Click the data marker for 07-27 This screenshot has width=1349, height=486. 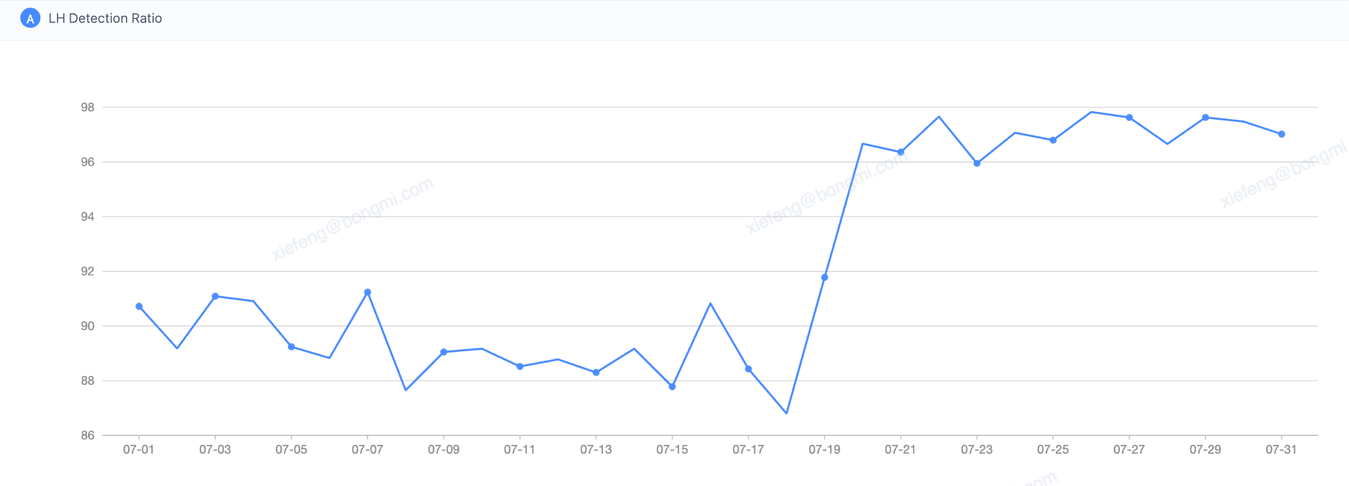1129,118
